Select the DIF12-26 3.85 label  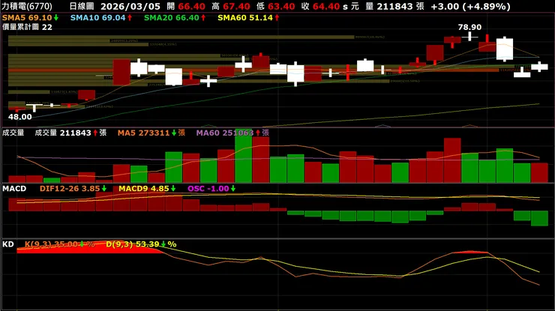(70, 189)
